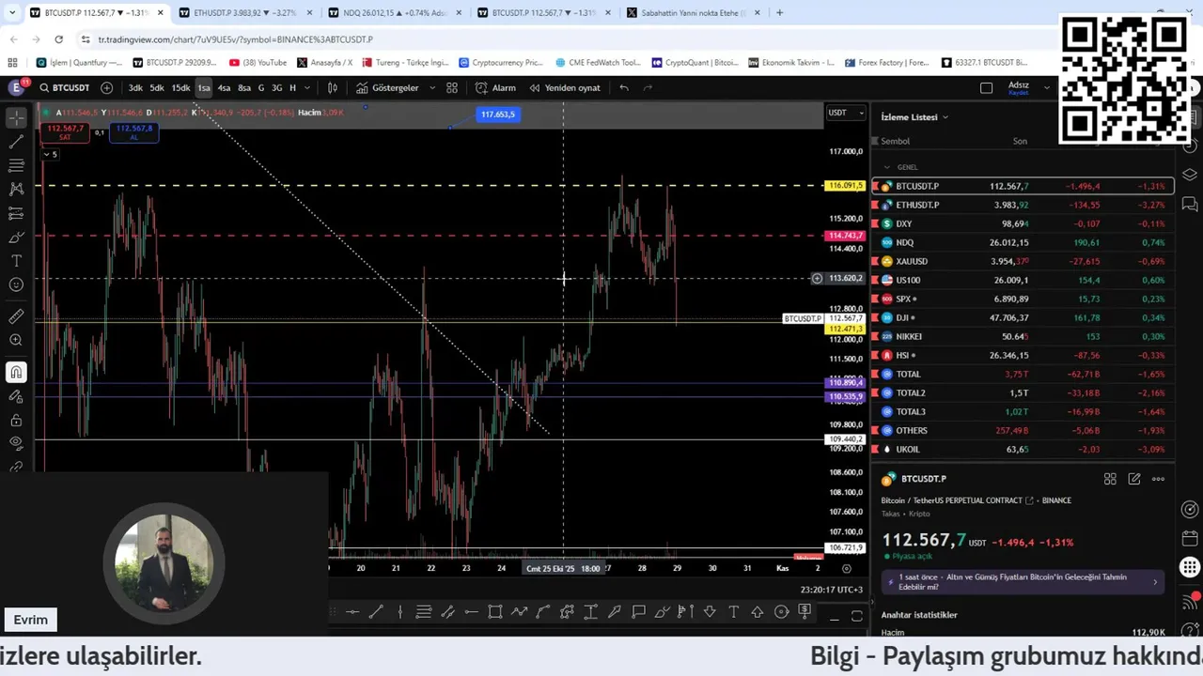The height and width of the screenshot is (676, 1203).
Task: Open the three-dot more menu in details panel
Action: (1158, 479)
